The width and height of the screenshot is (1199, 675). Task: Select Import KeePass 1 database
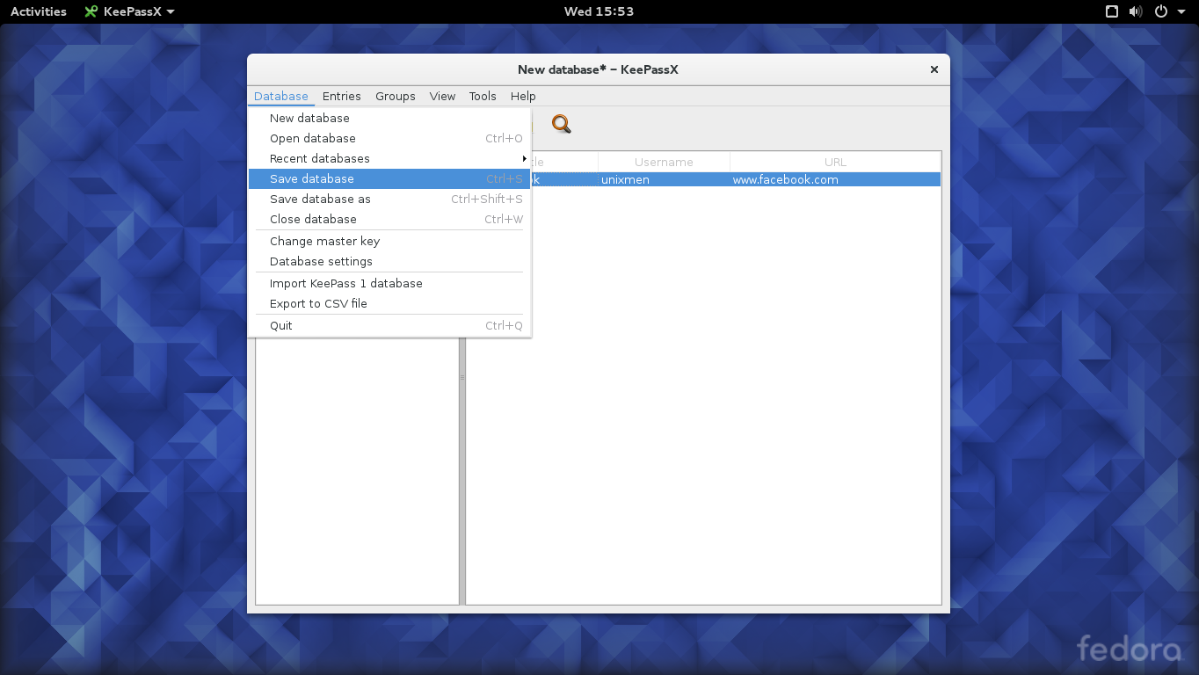[389, 283]
